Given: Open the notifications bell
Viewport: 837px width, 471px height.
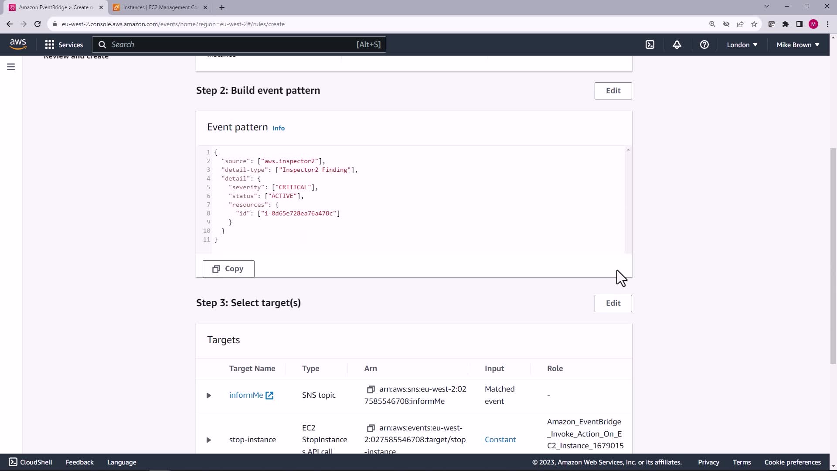Looking at the screenshot, I should point(677,44).
